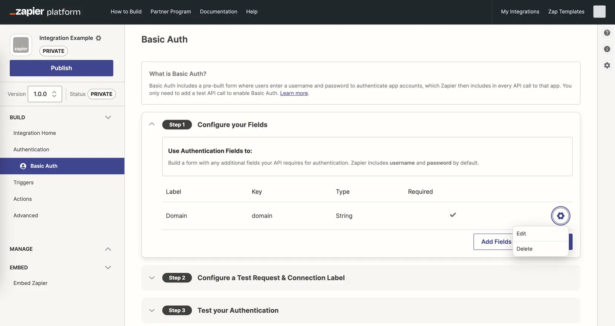Open the help question mark icon in the right rail
615x326 pixels.
pos(607,33)
